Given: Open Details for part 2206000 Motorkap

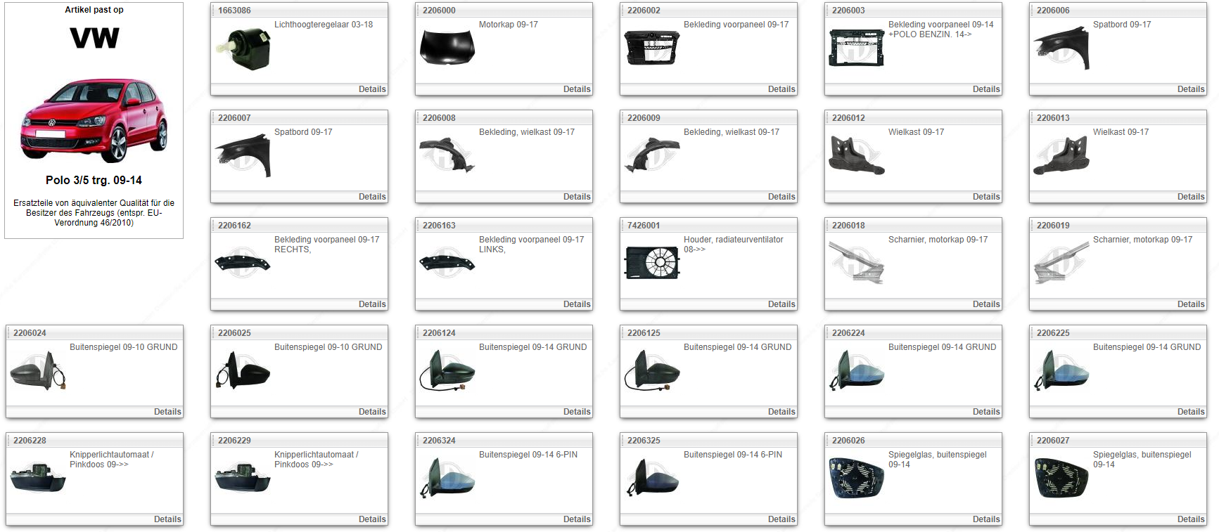Looking at the screenshot, I should (x=577, y=89).
